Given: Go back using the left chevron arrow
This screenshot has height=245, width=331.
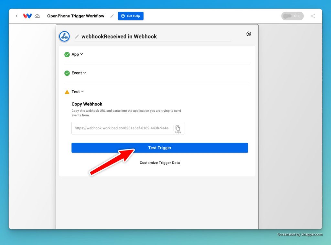Looking at the screenshot, I should click(17, 16).
